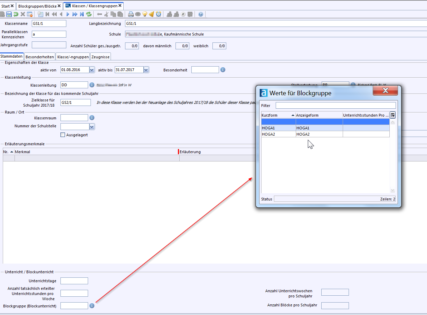This screenshot has height=315, width=427.
Task: Expand Nummer der Schulstelle dropdown
Action: [x=92, y=127]
